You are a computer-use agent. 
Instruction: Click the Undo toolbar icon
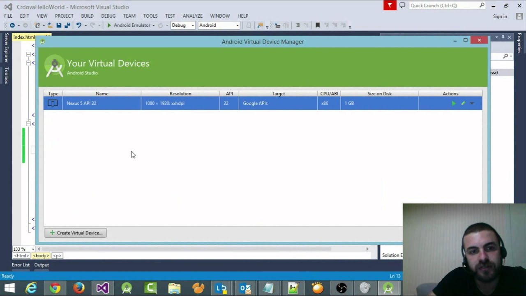(78, 25)
